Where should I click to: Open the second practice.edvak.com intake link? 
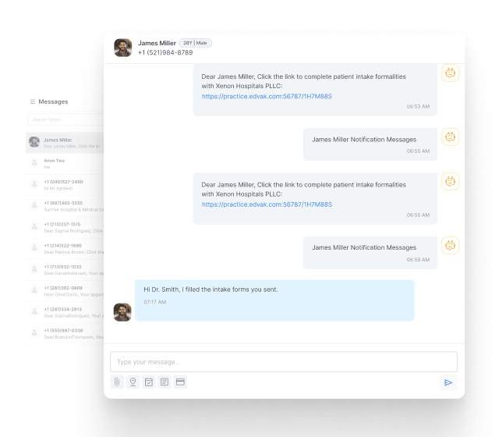coord(267,204)
